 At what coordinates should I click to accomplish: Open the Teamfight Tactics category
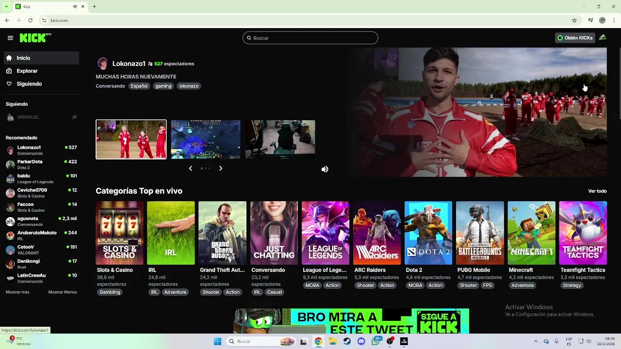pos(583,233)
